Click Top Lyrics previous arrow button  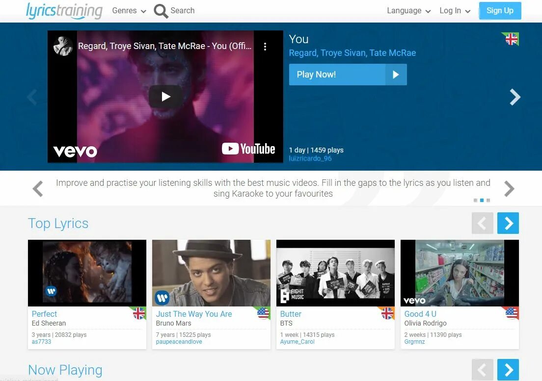tap(482, 223)
